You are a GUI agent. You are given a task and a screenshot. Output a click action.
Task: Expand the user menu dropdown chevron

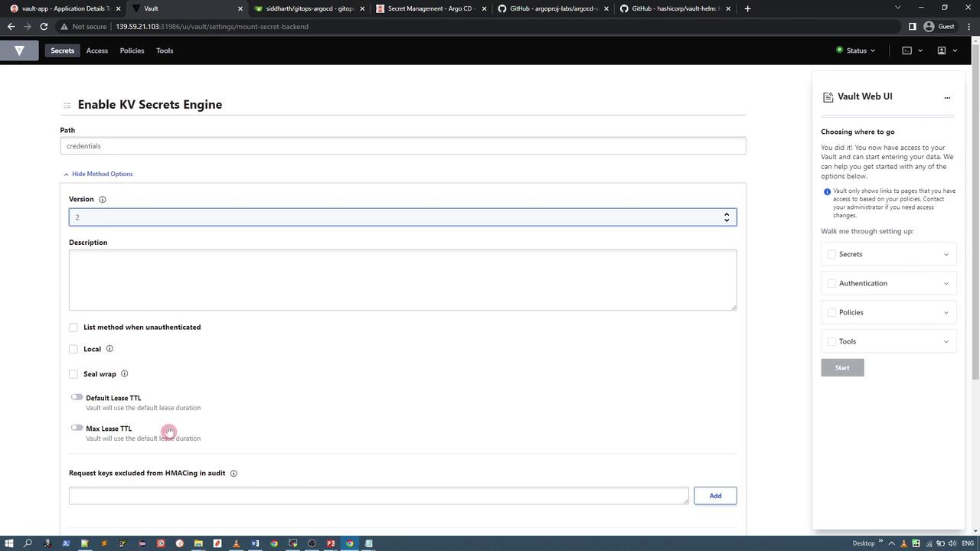point(955,51)
